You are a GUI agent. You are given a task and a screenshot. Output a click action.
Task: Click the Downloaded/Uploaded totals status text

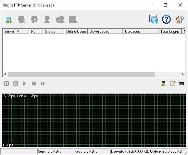pos(146,151)
